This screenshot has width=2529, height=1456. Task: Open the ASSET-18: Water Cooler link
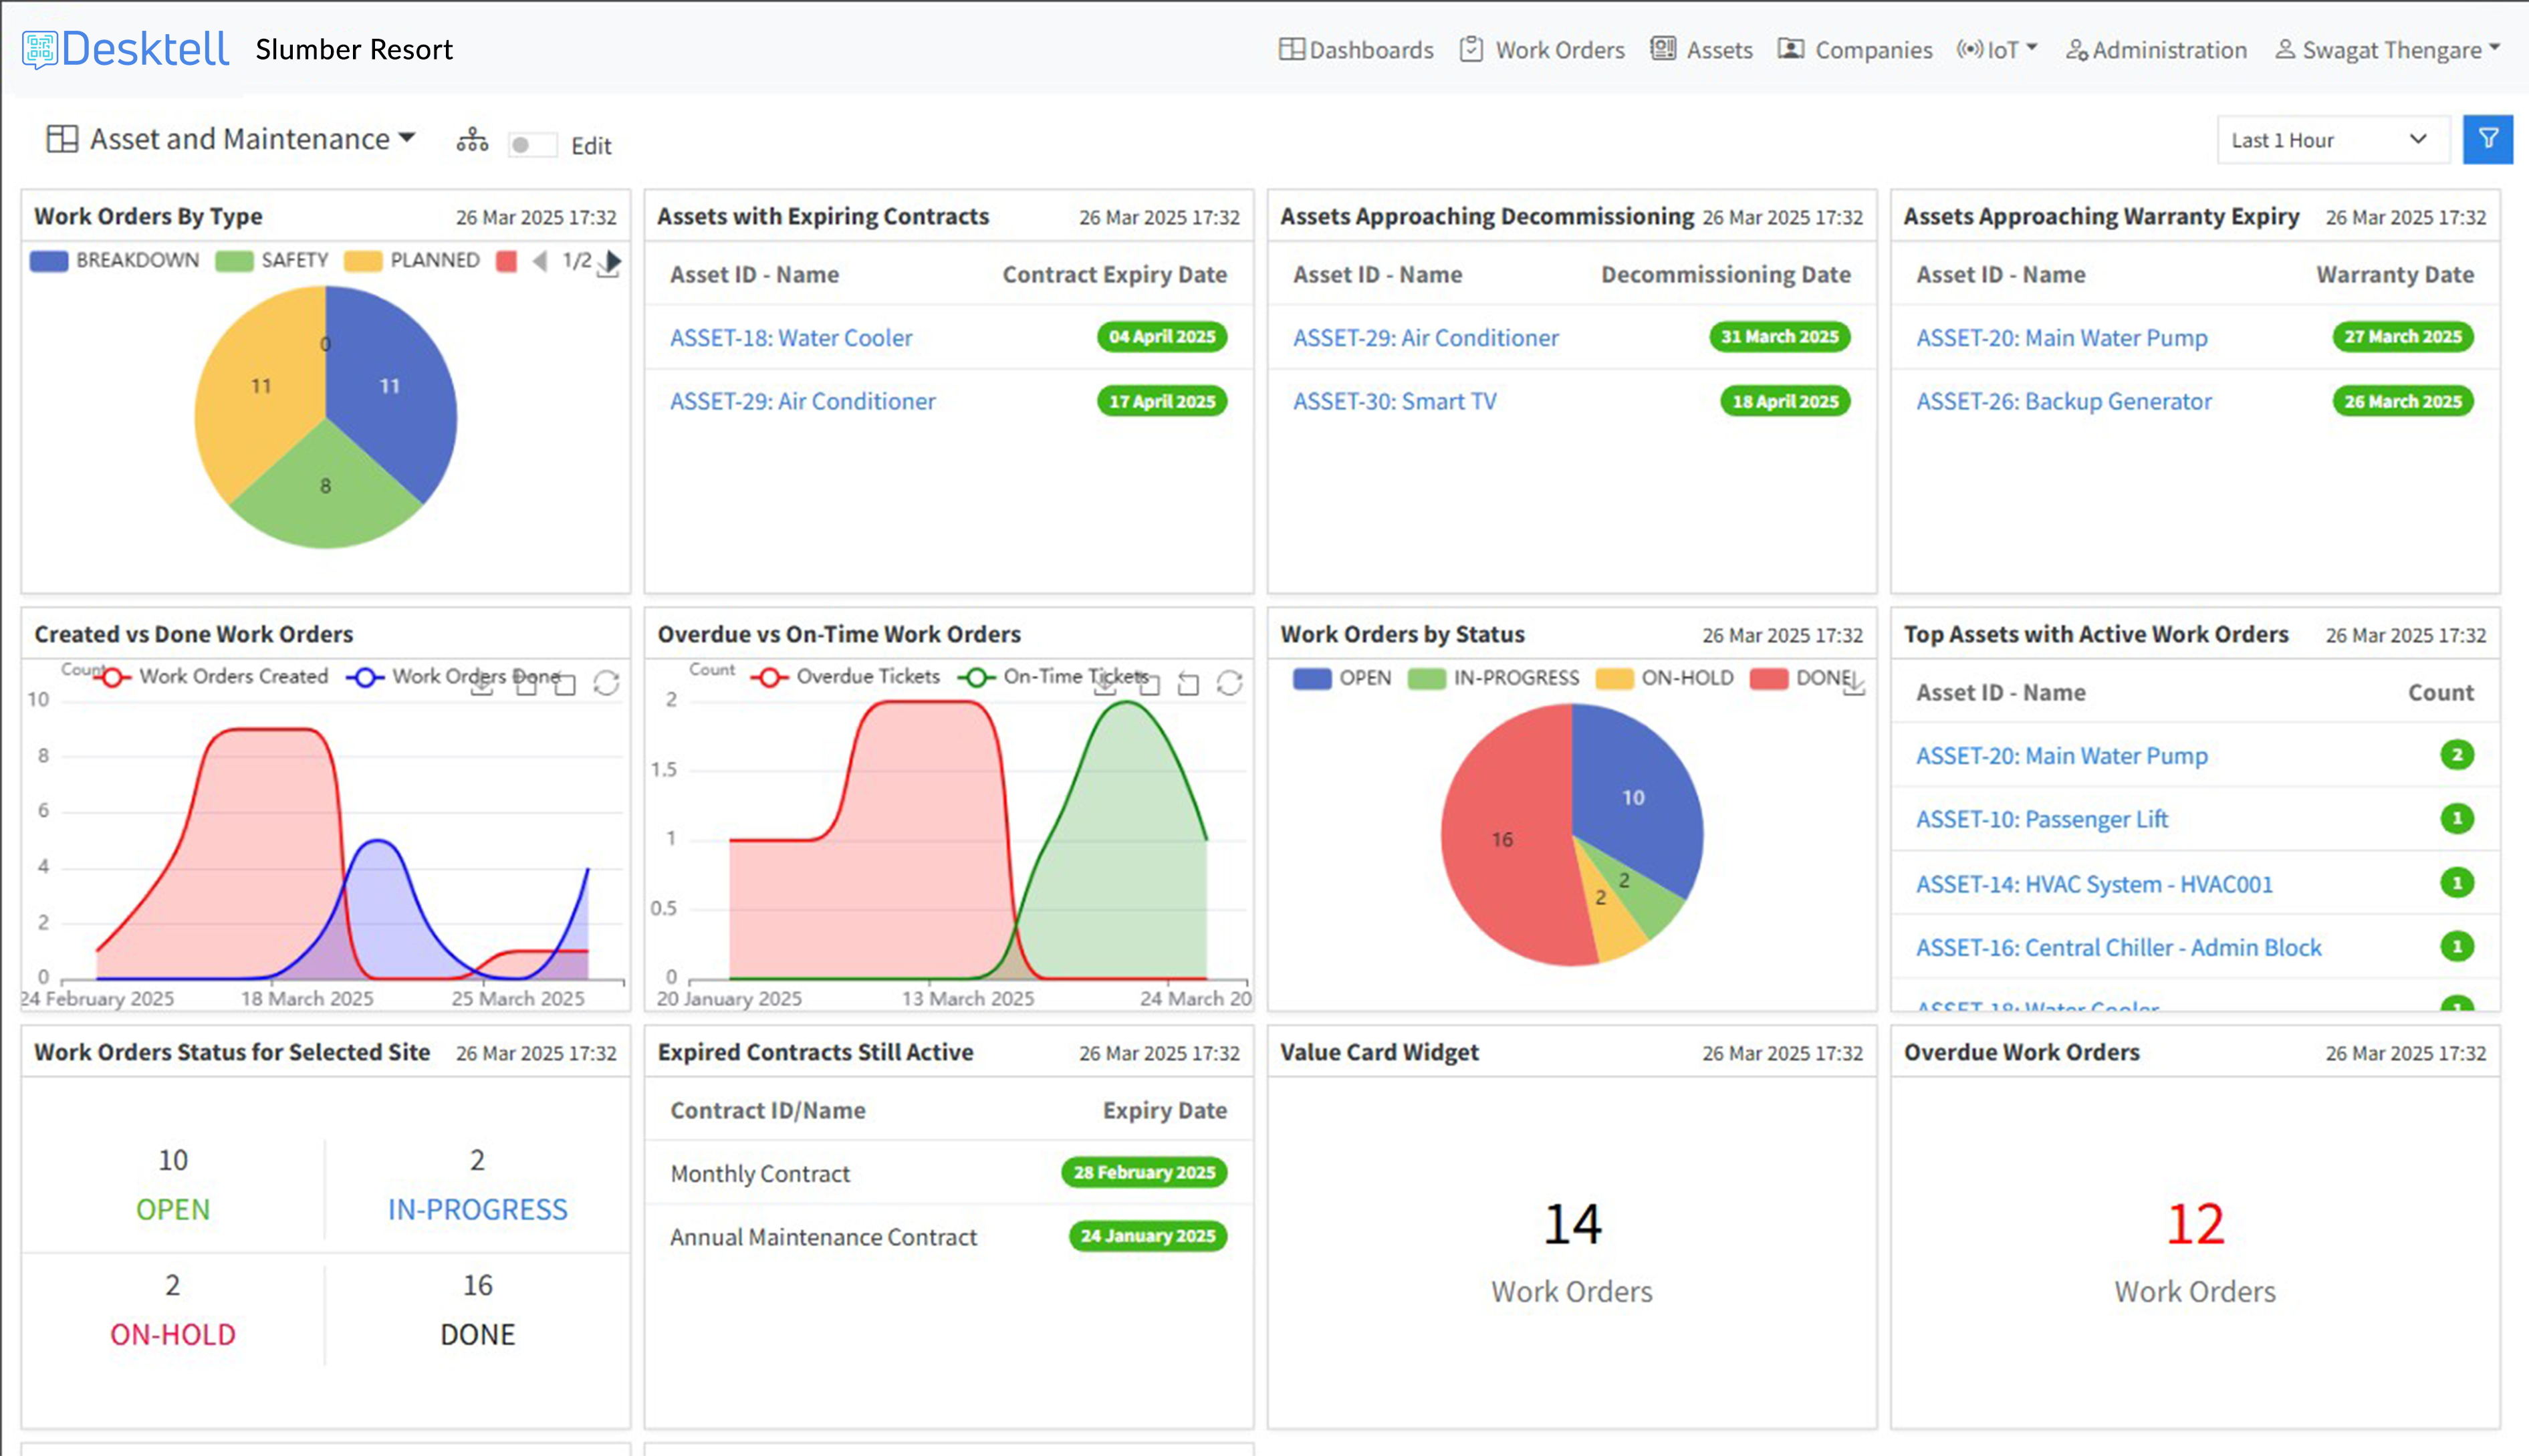[x=791, y=338]
